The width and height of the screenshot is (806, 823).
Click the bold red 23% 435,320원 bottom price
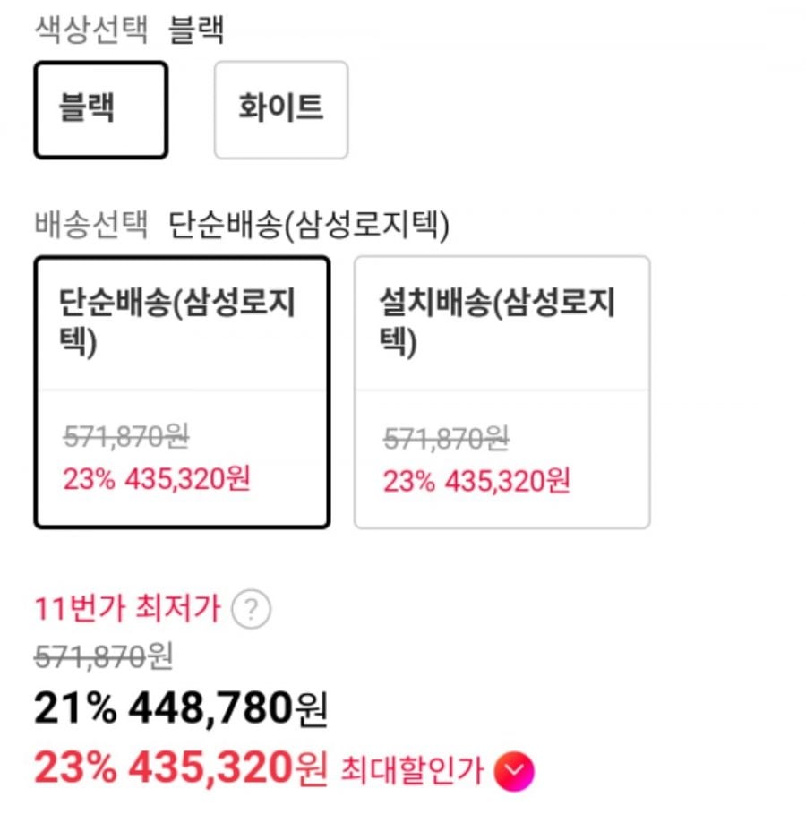[x=181, y=768]
